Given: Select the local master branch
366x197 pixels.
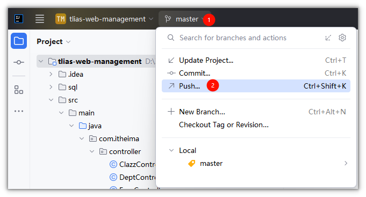Looking at the screenshot, I should (x=256, y=163).
